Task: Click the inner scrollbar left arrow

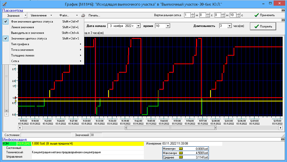Action: (x=126, y=128)
